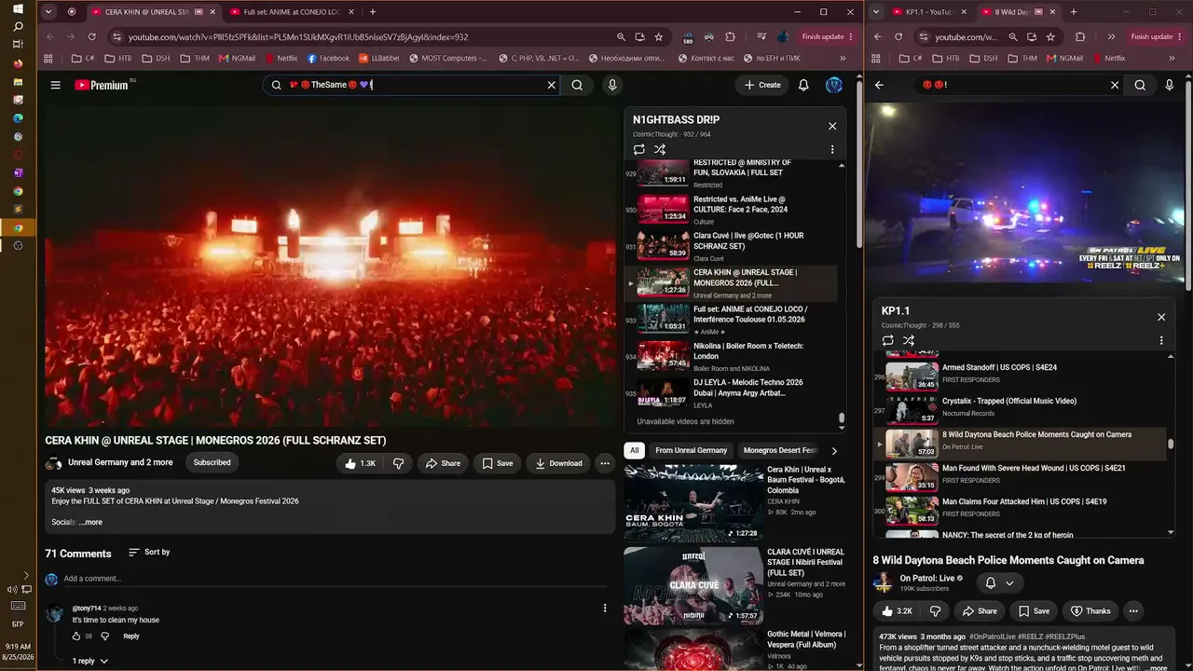Share the CERA KHIN video
The image size is (1193, 671).
tap(443, 463)
